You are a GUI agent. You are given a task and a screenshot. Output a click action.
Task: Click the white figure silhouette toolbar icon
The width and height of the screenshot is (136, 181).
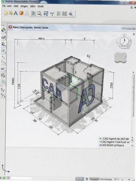tap(27, 13)
